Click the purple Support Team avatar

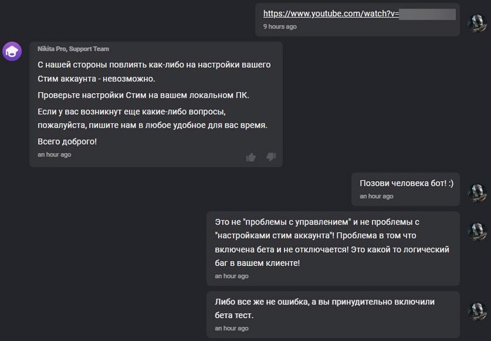[12, 52]
